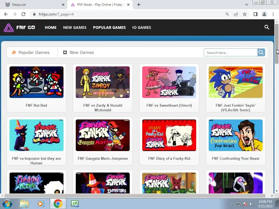The image size is (279, 209).
Task: Show hidden tray icons arrow
Action: 232,204
